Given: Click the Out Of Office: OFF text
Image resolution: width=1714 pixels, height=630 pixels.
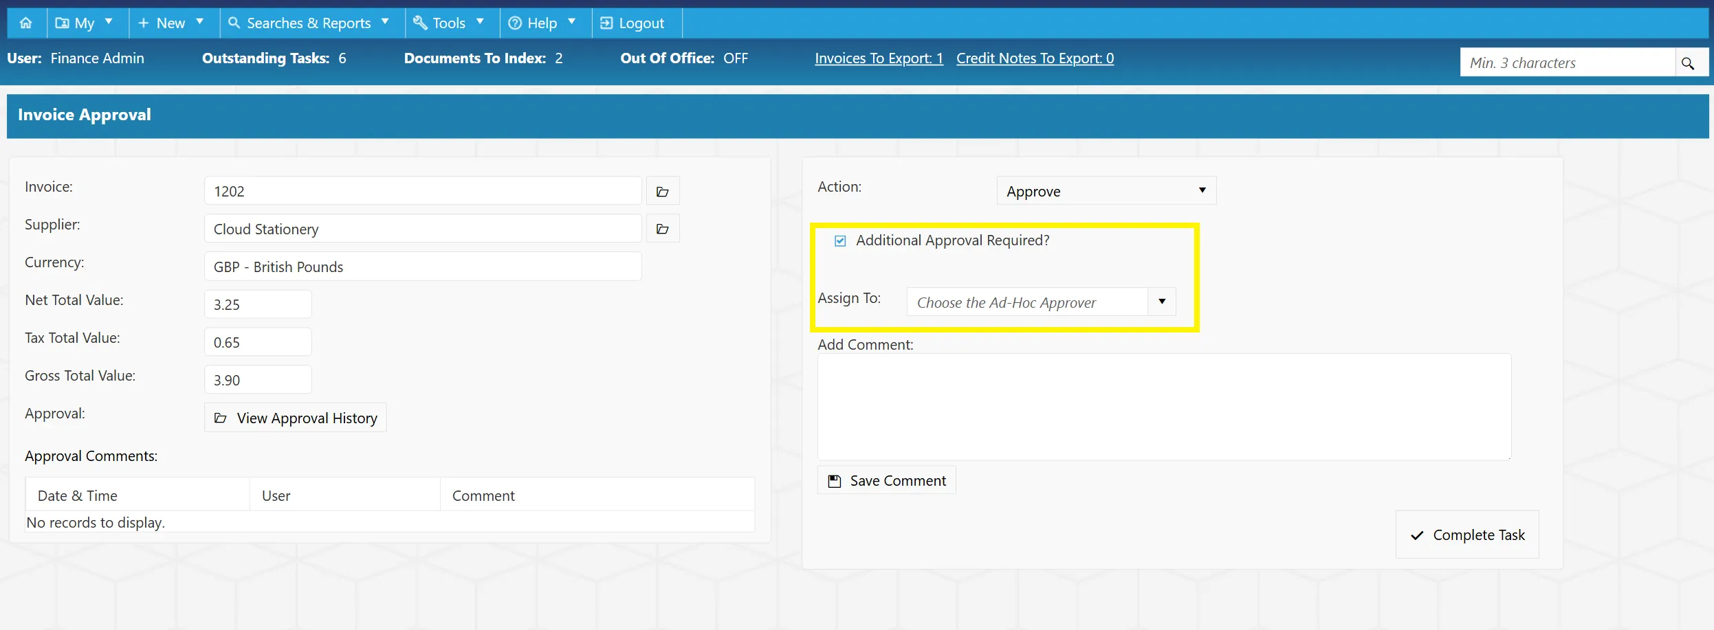Looking at the screenshot, I should point(684,58).
